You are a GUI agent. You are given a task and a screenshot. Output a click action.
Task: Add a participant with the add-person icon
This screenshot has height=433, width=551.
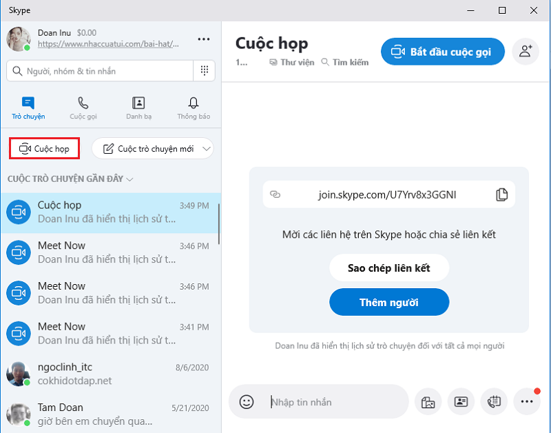(x=526, y=51)
